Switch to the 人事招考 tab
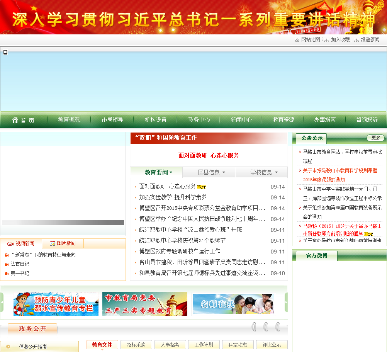Image resolution: width=387 pixels, height=352 pixels. pos(170,345)
